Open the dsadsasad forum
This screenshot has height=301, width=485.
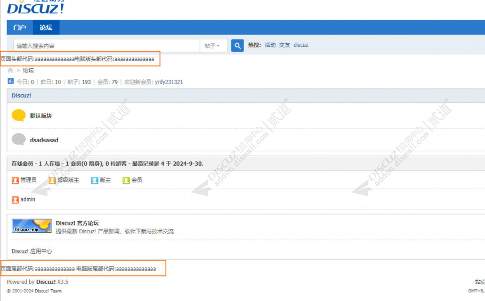coord(44,140)
